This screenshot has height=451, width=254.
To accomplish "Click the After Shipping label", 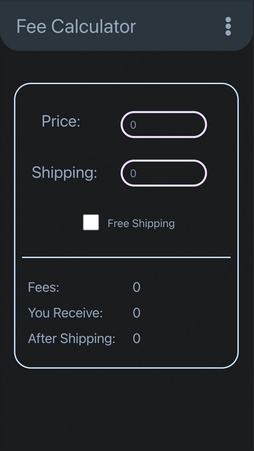I will [72, 338].
